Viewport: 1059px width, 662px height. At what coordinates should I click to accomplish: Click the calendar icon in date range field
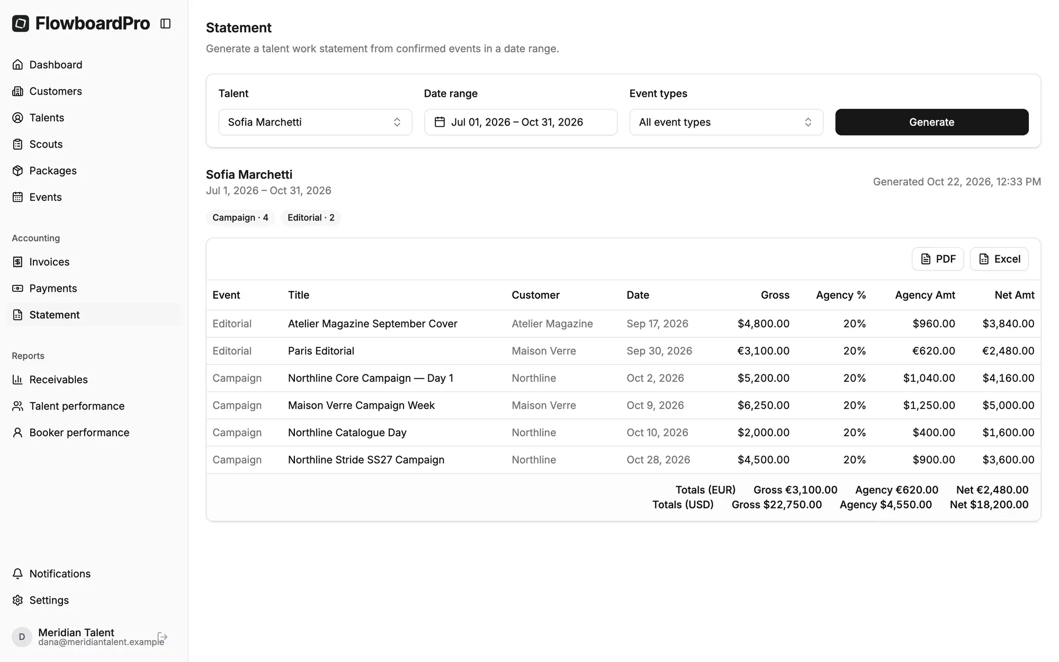(439, 122)
